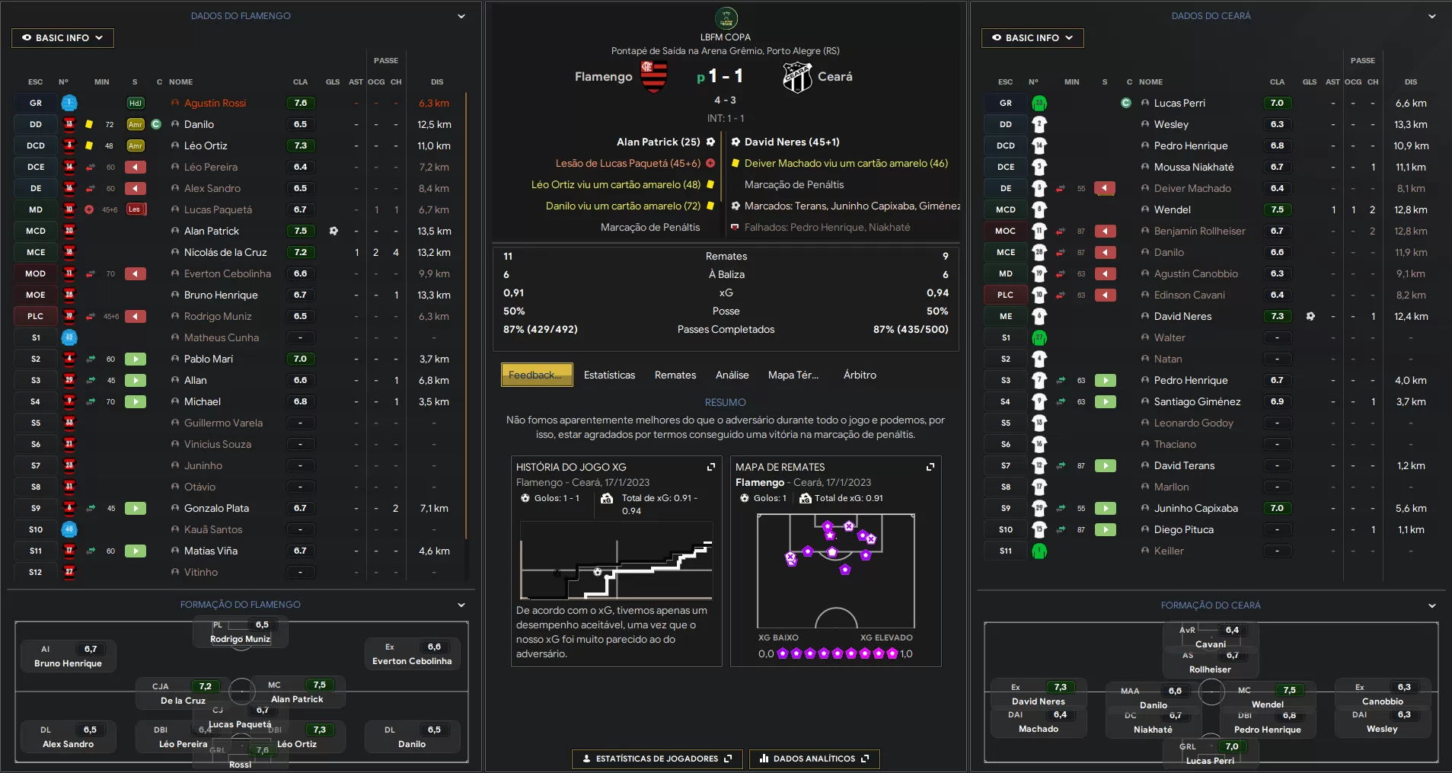The height and width of the screenshot is (773, 1452).
Task: Sort Flamengo table by NOME column
Action: click(180, 81)
